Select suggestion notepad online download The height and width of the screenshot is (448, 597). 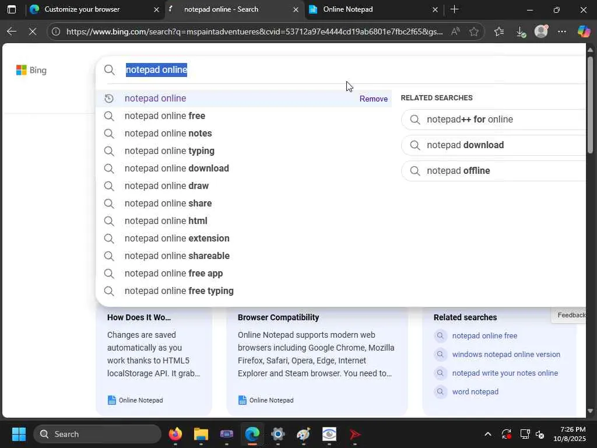coord(244,169)
